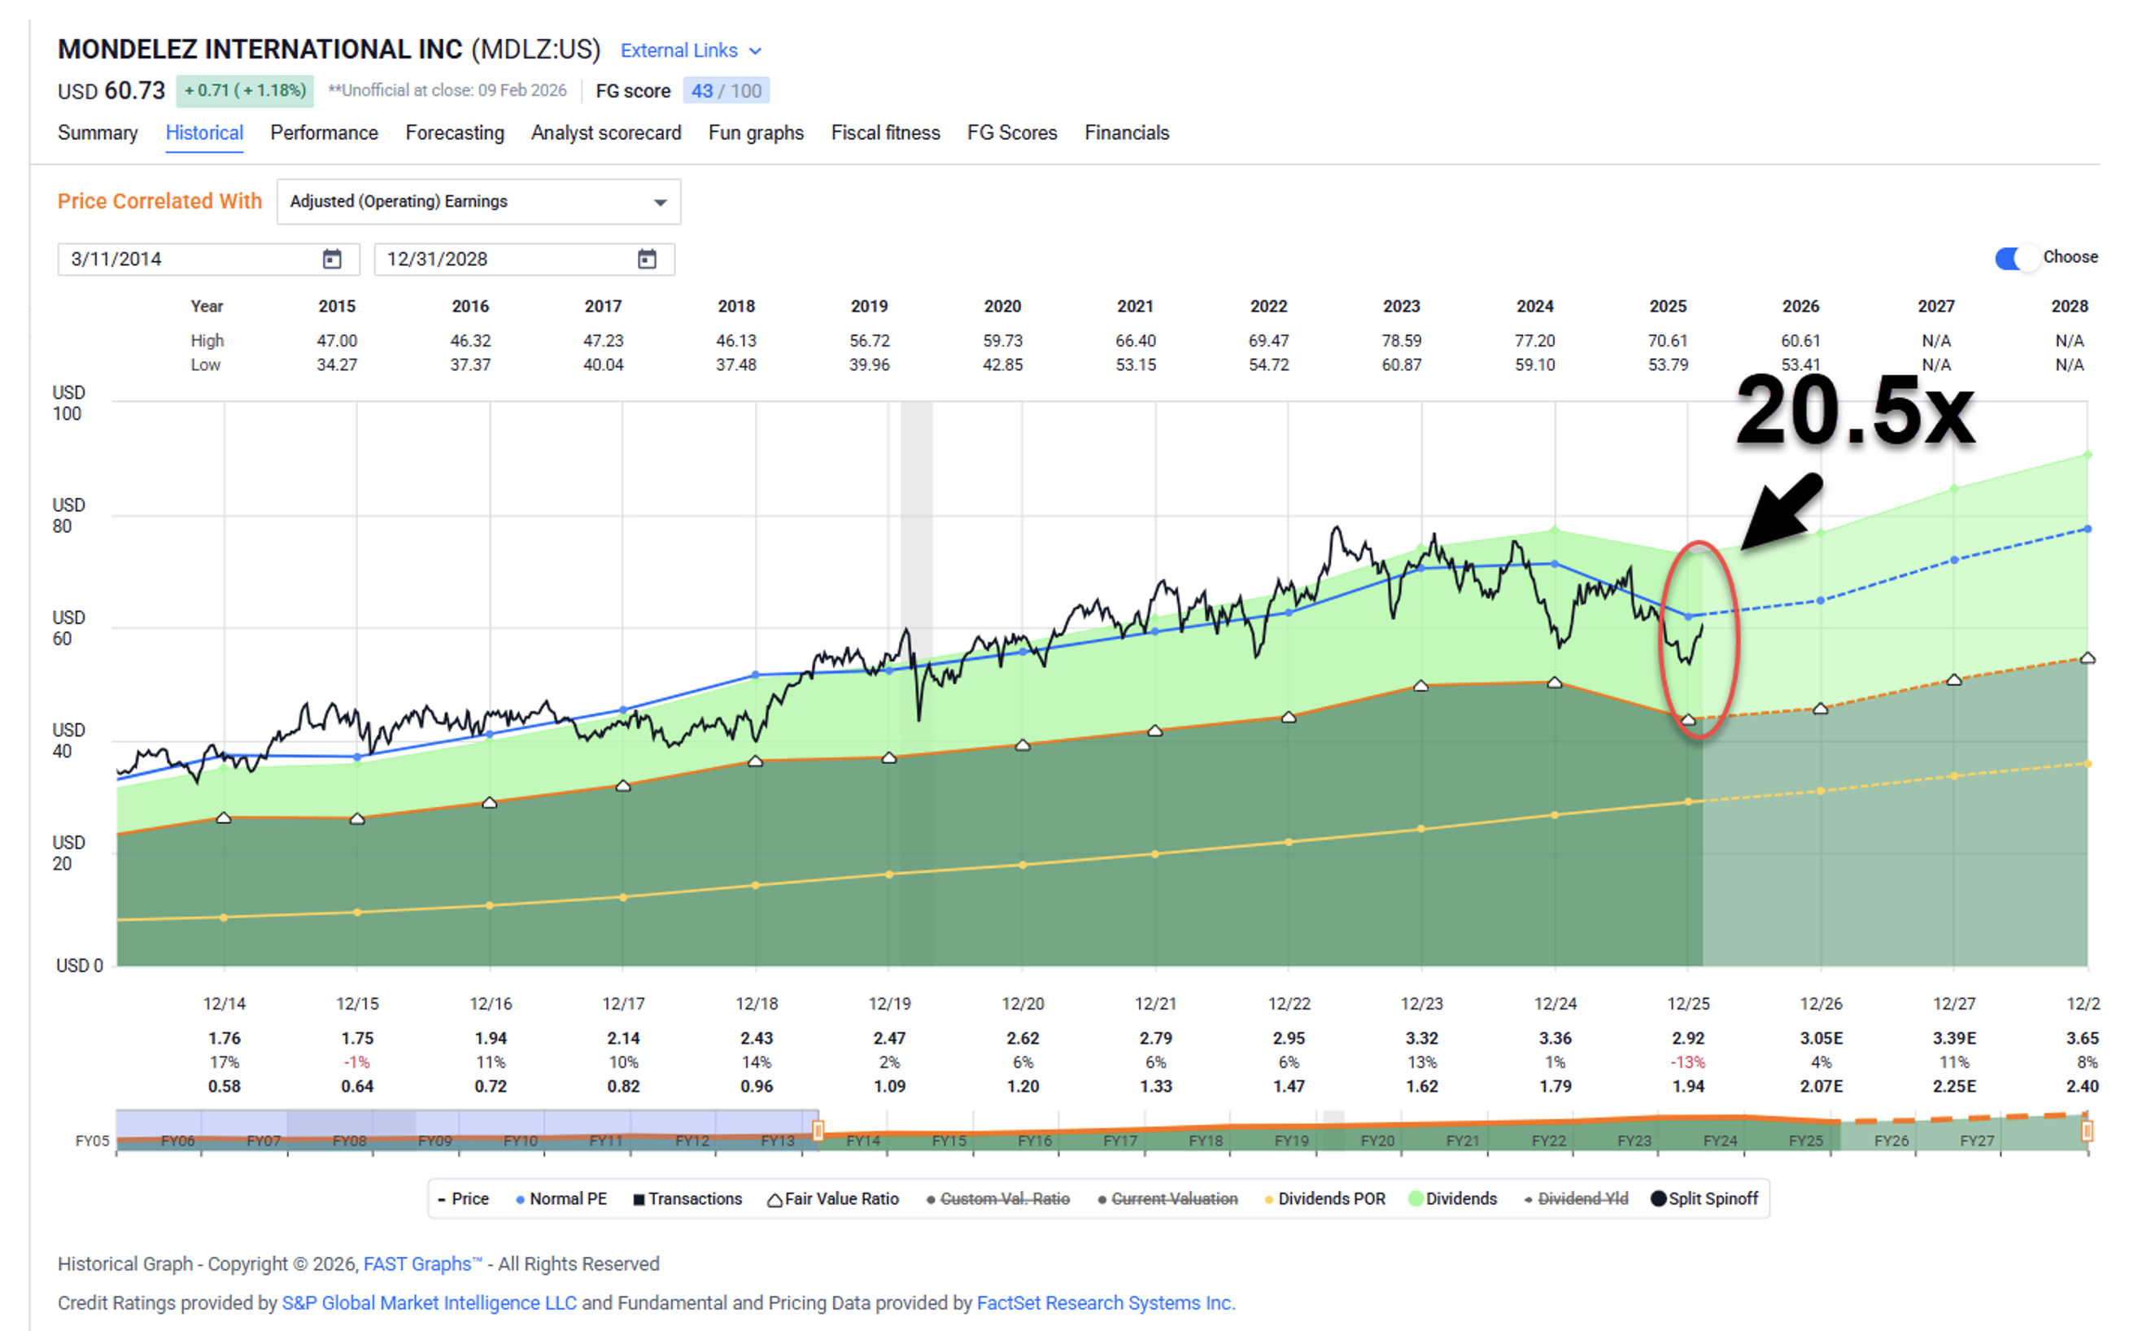Image resolution: width=2151 pixels, height=1331 pixels.
Task: Switch to the Forecasting tab
Action: 454,133
